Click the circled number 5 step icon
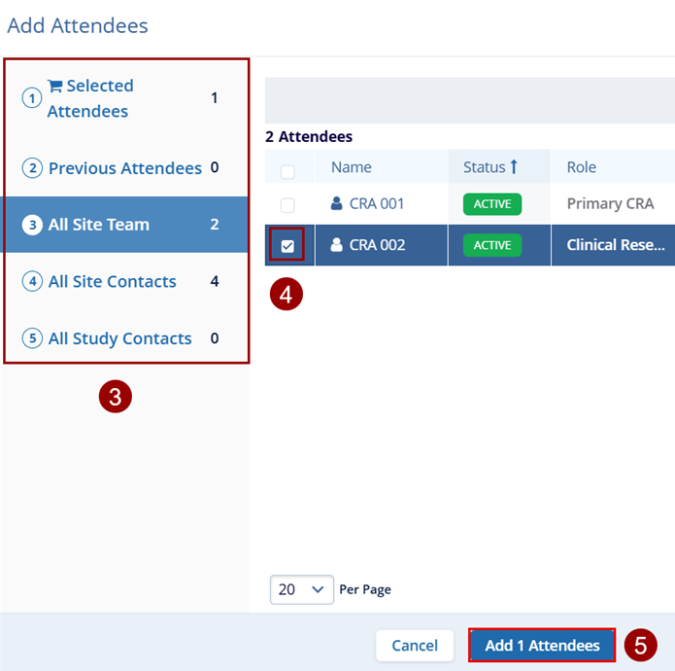 [x=33, y=338]
